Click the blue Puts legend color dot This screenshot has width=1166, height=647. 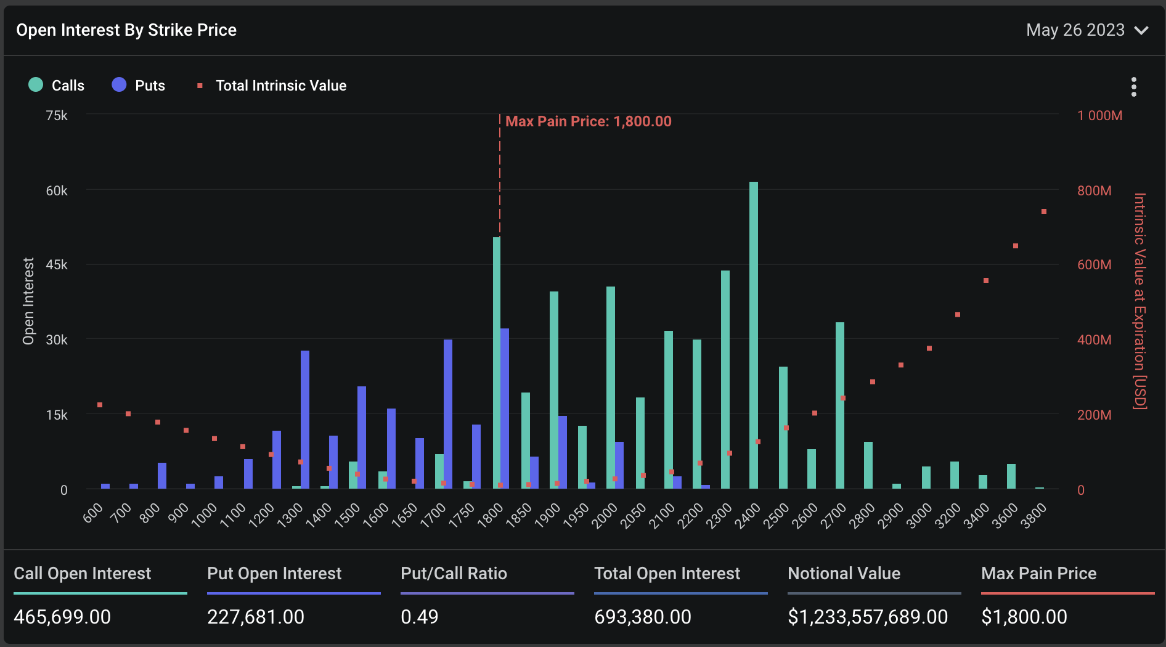point(119,84)
